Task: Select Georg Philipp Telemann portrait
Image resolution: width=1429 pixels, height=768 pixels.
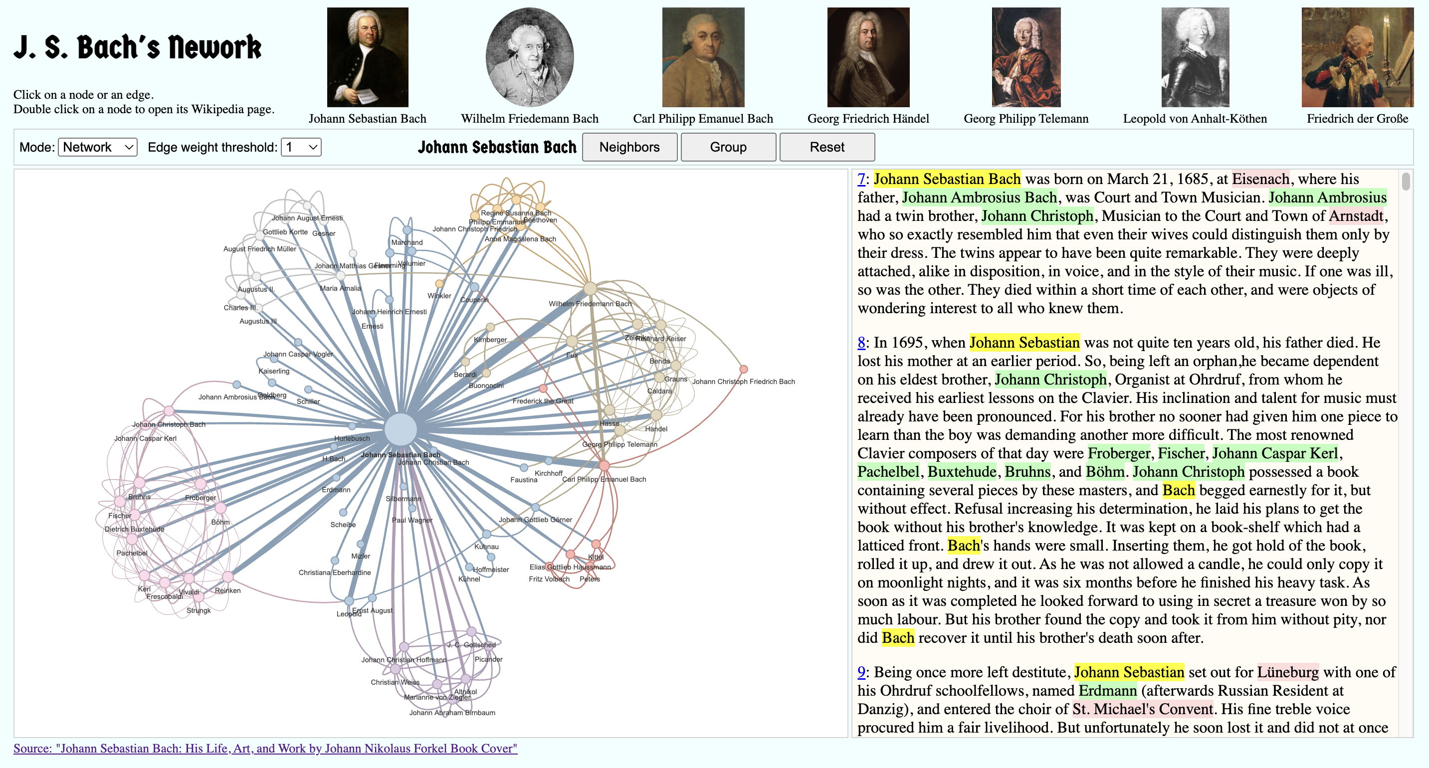Action: [x=1025, y=57]
